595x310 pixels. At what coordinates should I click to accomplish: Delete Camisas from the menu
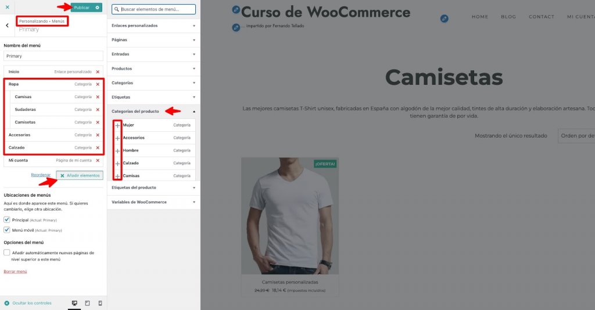98,97
